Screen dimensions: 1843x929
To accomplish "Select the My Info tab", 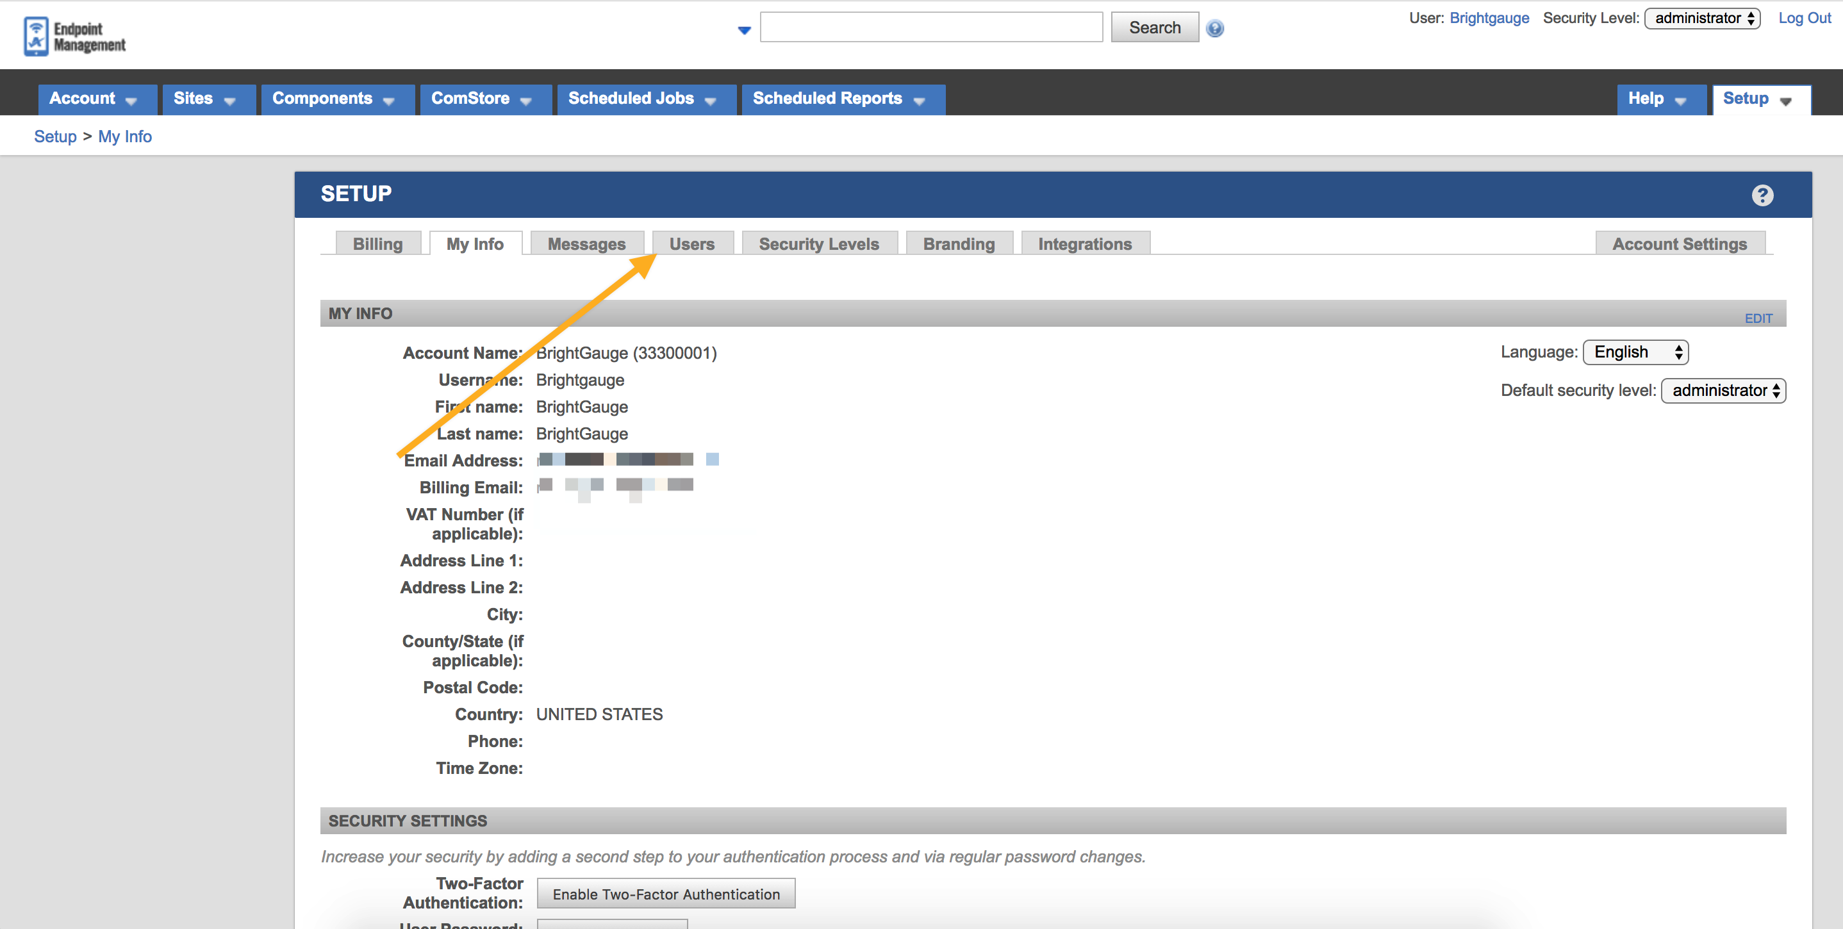I will coord(475,244).
